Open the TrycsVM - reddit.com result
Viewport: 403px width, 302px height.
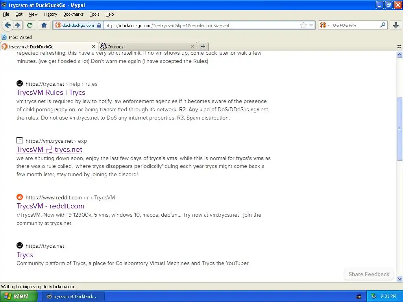point(50,206)
